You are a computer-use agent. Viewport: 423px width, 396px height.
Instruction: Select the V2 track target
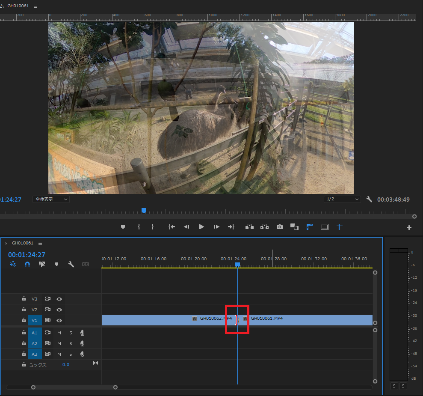pyautogui.click(x=35, y=310)
